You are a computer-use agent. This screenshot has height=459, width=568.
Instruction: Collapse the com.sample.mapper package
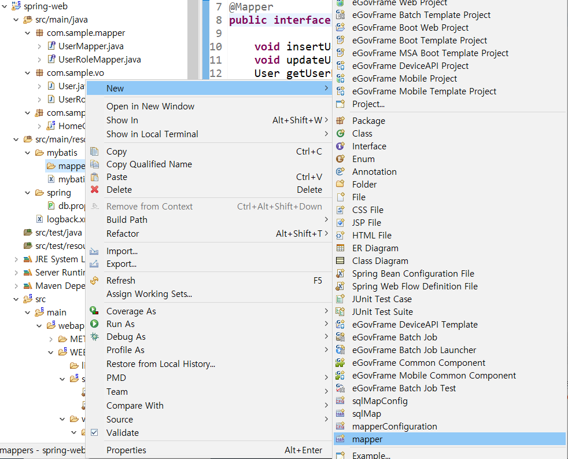pos(28,33)
